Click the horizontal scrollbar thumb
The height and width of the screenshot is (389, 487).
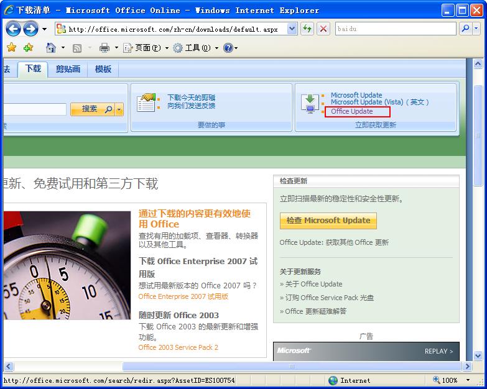pyautogui.click(x=291, y=367)
